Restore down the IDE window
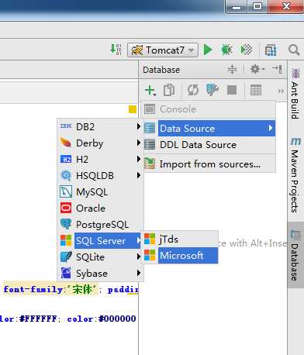304x355 pixels. (257, 6)
